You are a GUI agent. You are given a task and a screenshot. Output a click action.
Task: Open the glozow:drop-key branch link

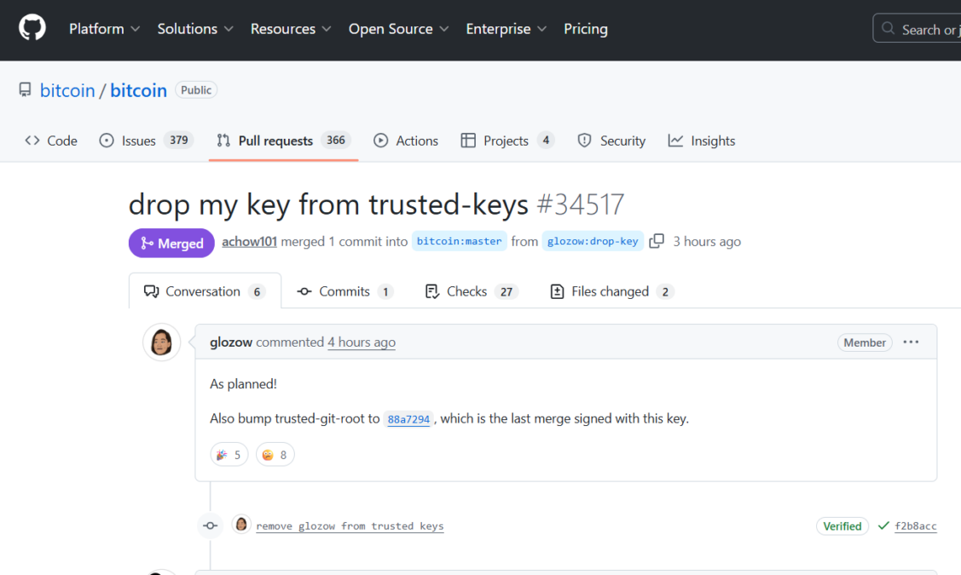coord(593,241)
